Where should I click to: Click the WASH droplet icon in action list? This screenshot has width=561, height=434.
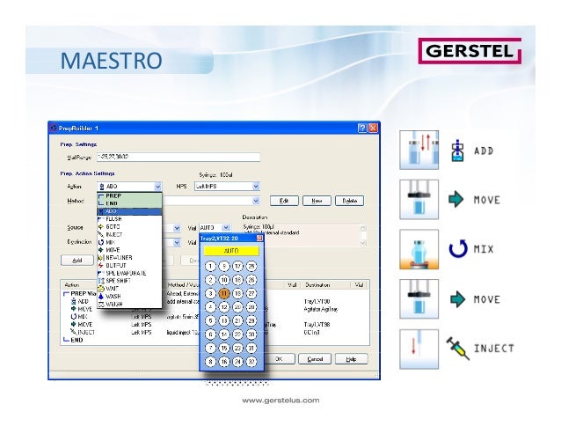pyautogui.click(x=101, y=297)
